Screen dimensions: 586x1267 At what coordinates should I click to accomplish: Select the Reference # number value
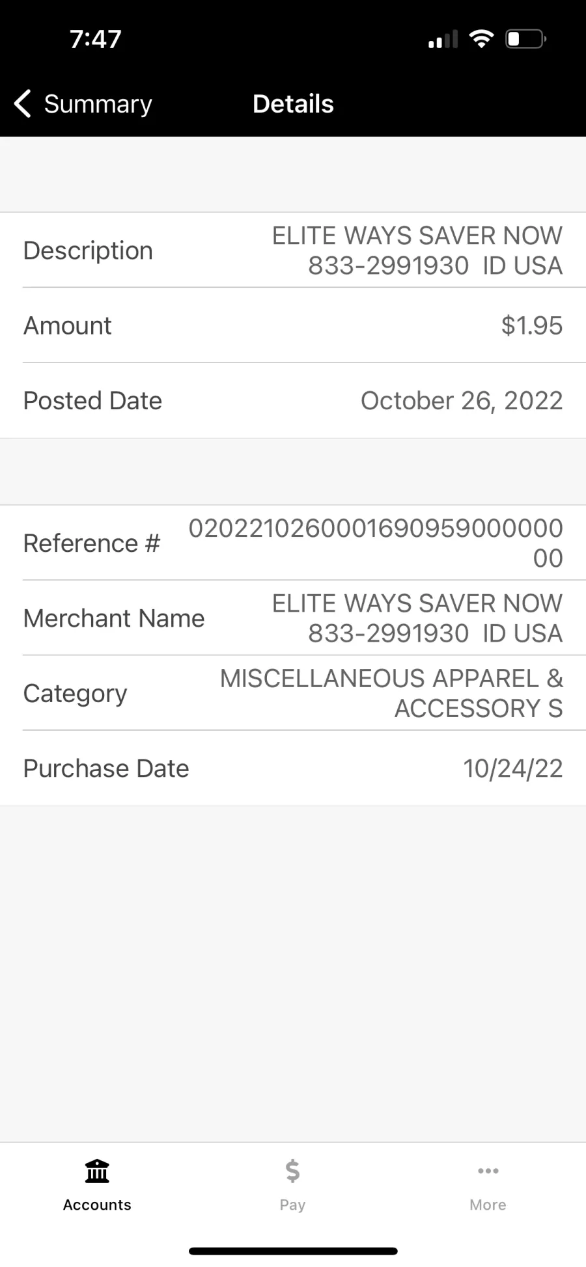pyautogui.click(x=376, y=543)
